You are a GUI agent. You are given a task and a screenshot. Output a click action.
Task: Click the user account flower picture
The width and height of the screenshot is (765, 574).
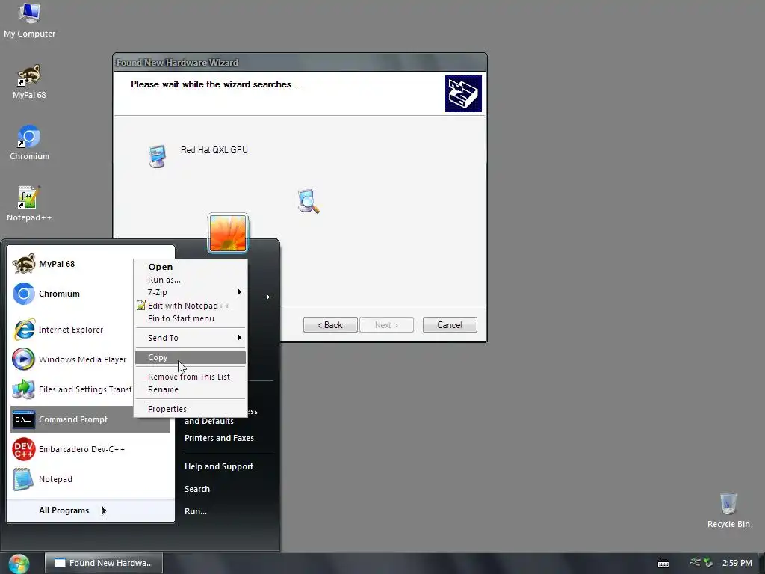point(228,234)
